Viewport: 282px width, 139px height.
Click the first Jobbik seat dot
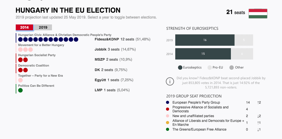tap(20, 49)
